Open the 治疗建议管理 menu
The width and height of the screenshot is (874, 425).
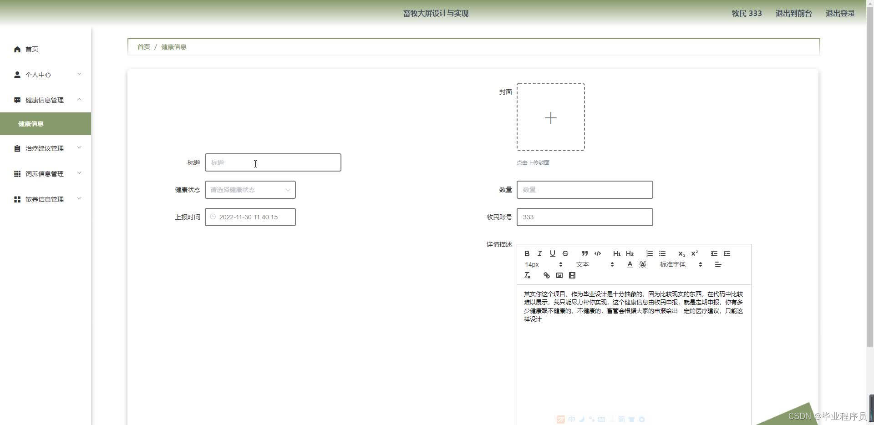pos(46,148)
